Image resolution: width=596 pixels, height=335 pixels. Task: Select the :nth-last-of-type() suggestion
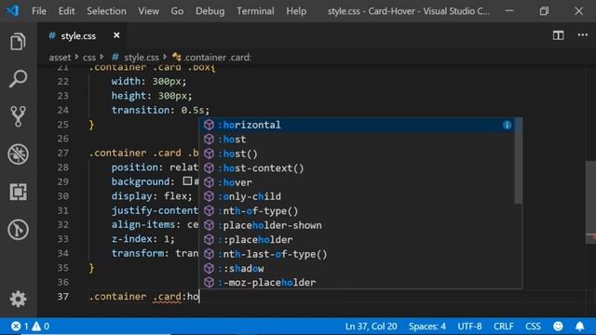pos(358,254)
